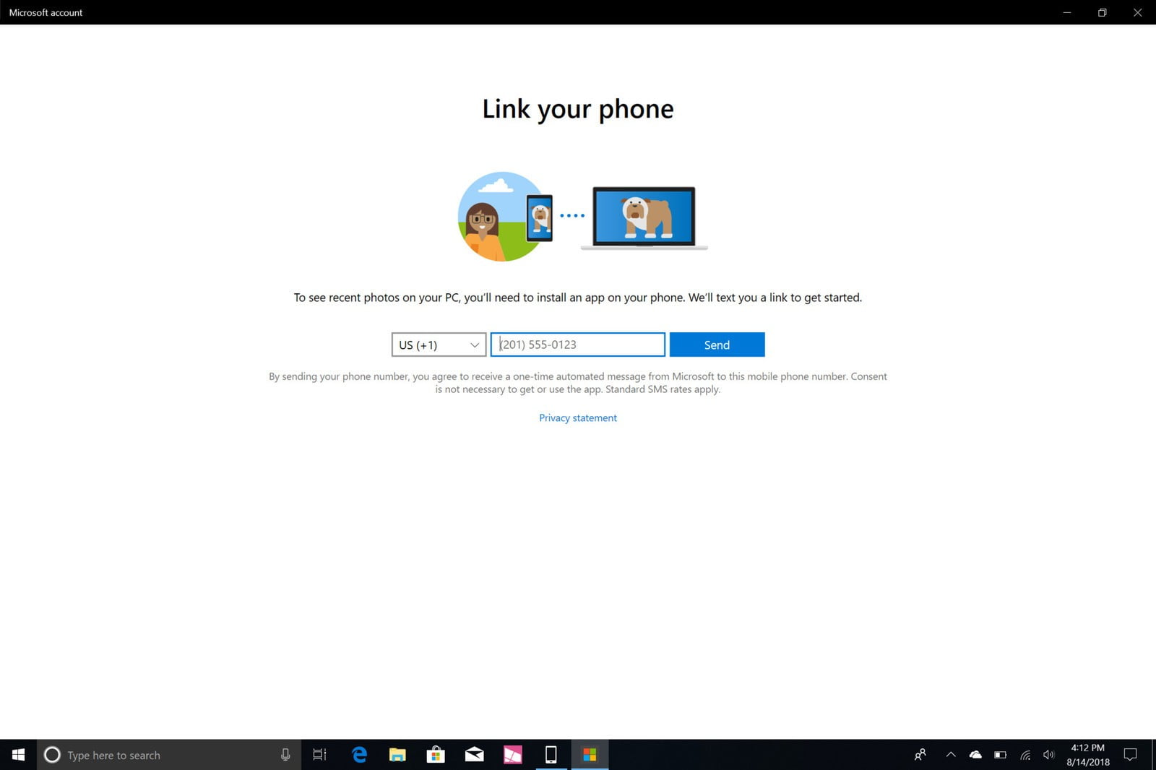Viewport: 1156px width, 770px height.
Task: Open the Windows Start menu
Action: [18, 755]
